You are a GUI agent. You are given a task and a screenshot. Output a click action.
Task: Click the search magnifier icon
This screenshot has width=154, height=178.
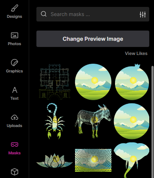click(x=44, y=14)
